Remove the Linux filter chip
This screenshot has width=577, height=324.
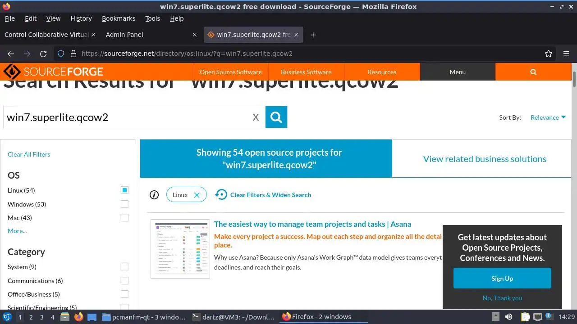tap(197, 195)
